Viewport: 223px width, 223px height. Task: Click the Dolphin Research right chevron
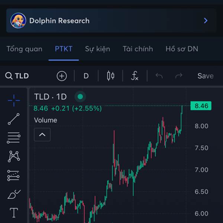[206, 20]
